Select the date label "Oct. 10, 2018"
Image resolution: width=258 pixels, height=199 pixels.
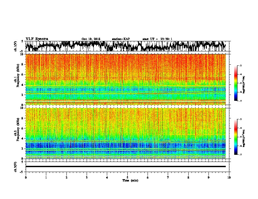coord(91,39)
